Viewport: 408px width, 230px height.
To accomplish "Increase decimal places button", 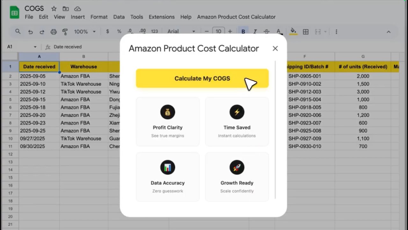I will click(142, 31).
